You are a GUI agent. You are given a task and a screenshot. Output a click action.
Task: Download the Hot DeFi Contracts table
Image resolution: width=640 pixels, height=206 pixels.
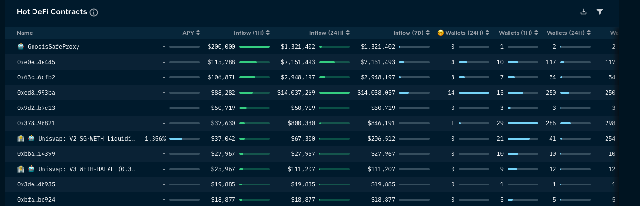[583, 12]
